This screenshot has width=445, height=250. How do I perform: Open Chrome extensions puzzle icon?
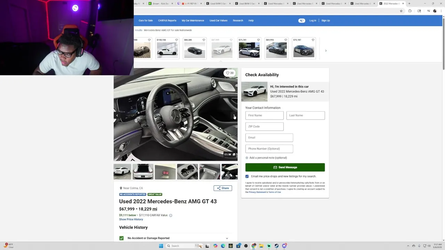(x=410, y=11)
